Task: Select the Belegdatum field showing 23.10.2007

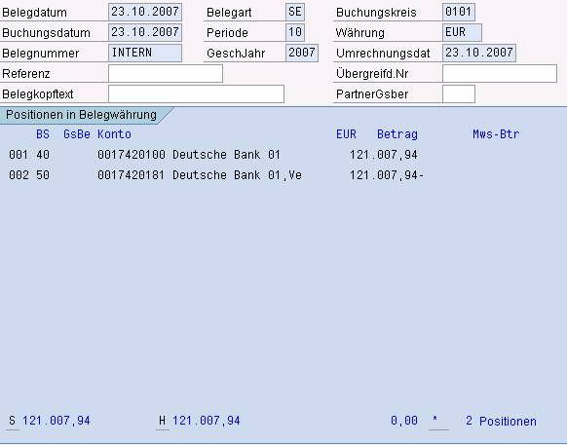Action: tap(145, 12)
